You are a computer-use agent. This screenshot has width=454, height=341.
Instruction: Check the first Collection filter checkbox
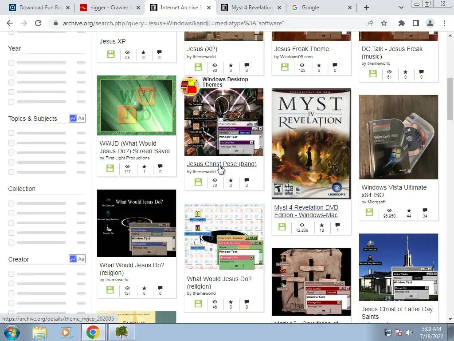11,203
